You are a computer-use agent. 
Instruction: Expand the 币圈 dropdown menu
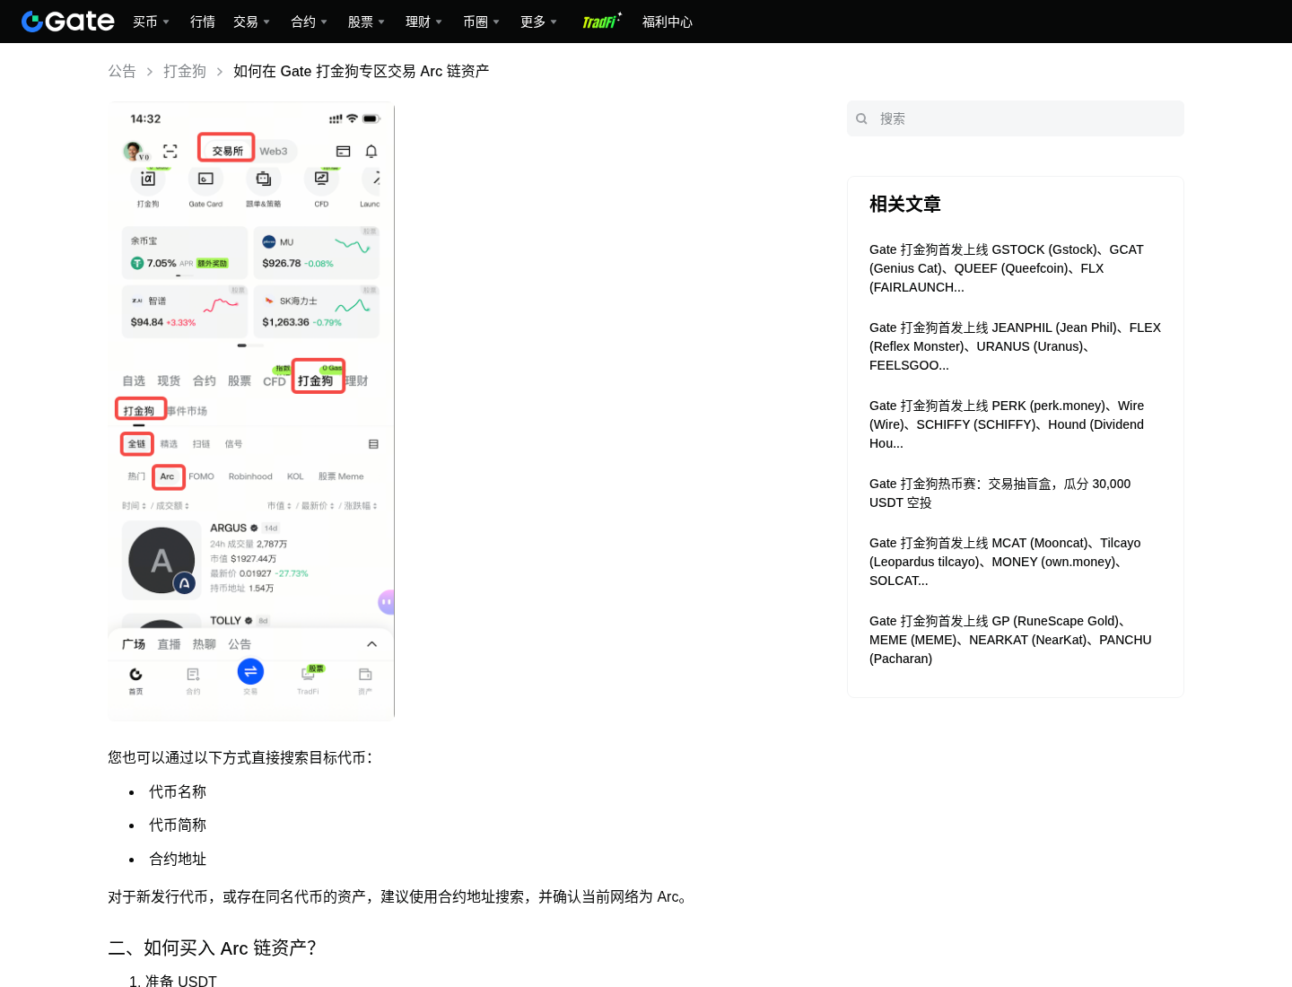point(482,22)
